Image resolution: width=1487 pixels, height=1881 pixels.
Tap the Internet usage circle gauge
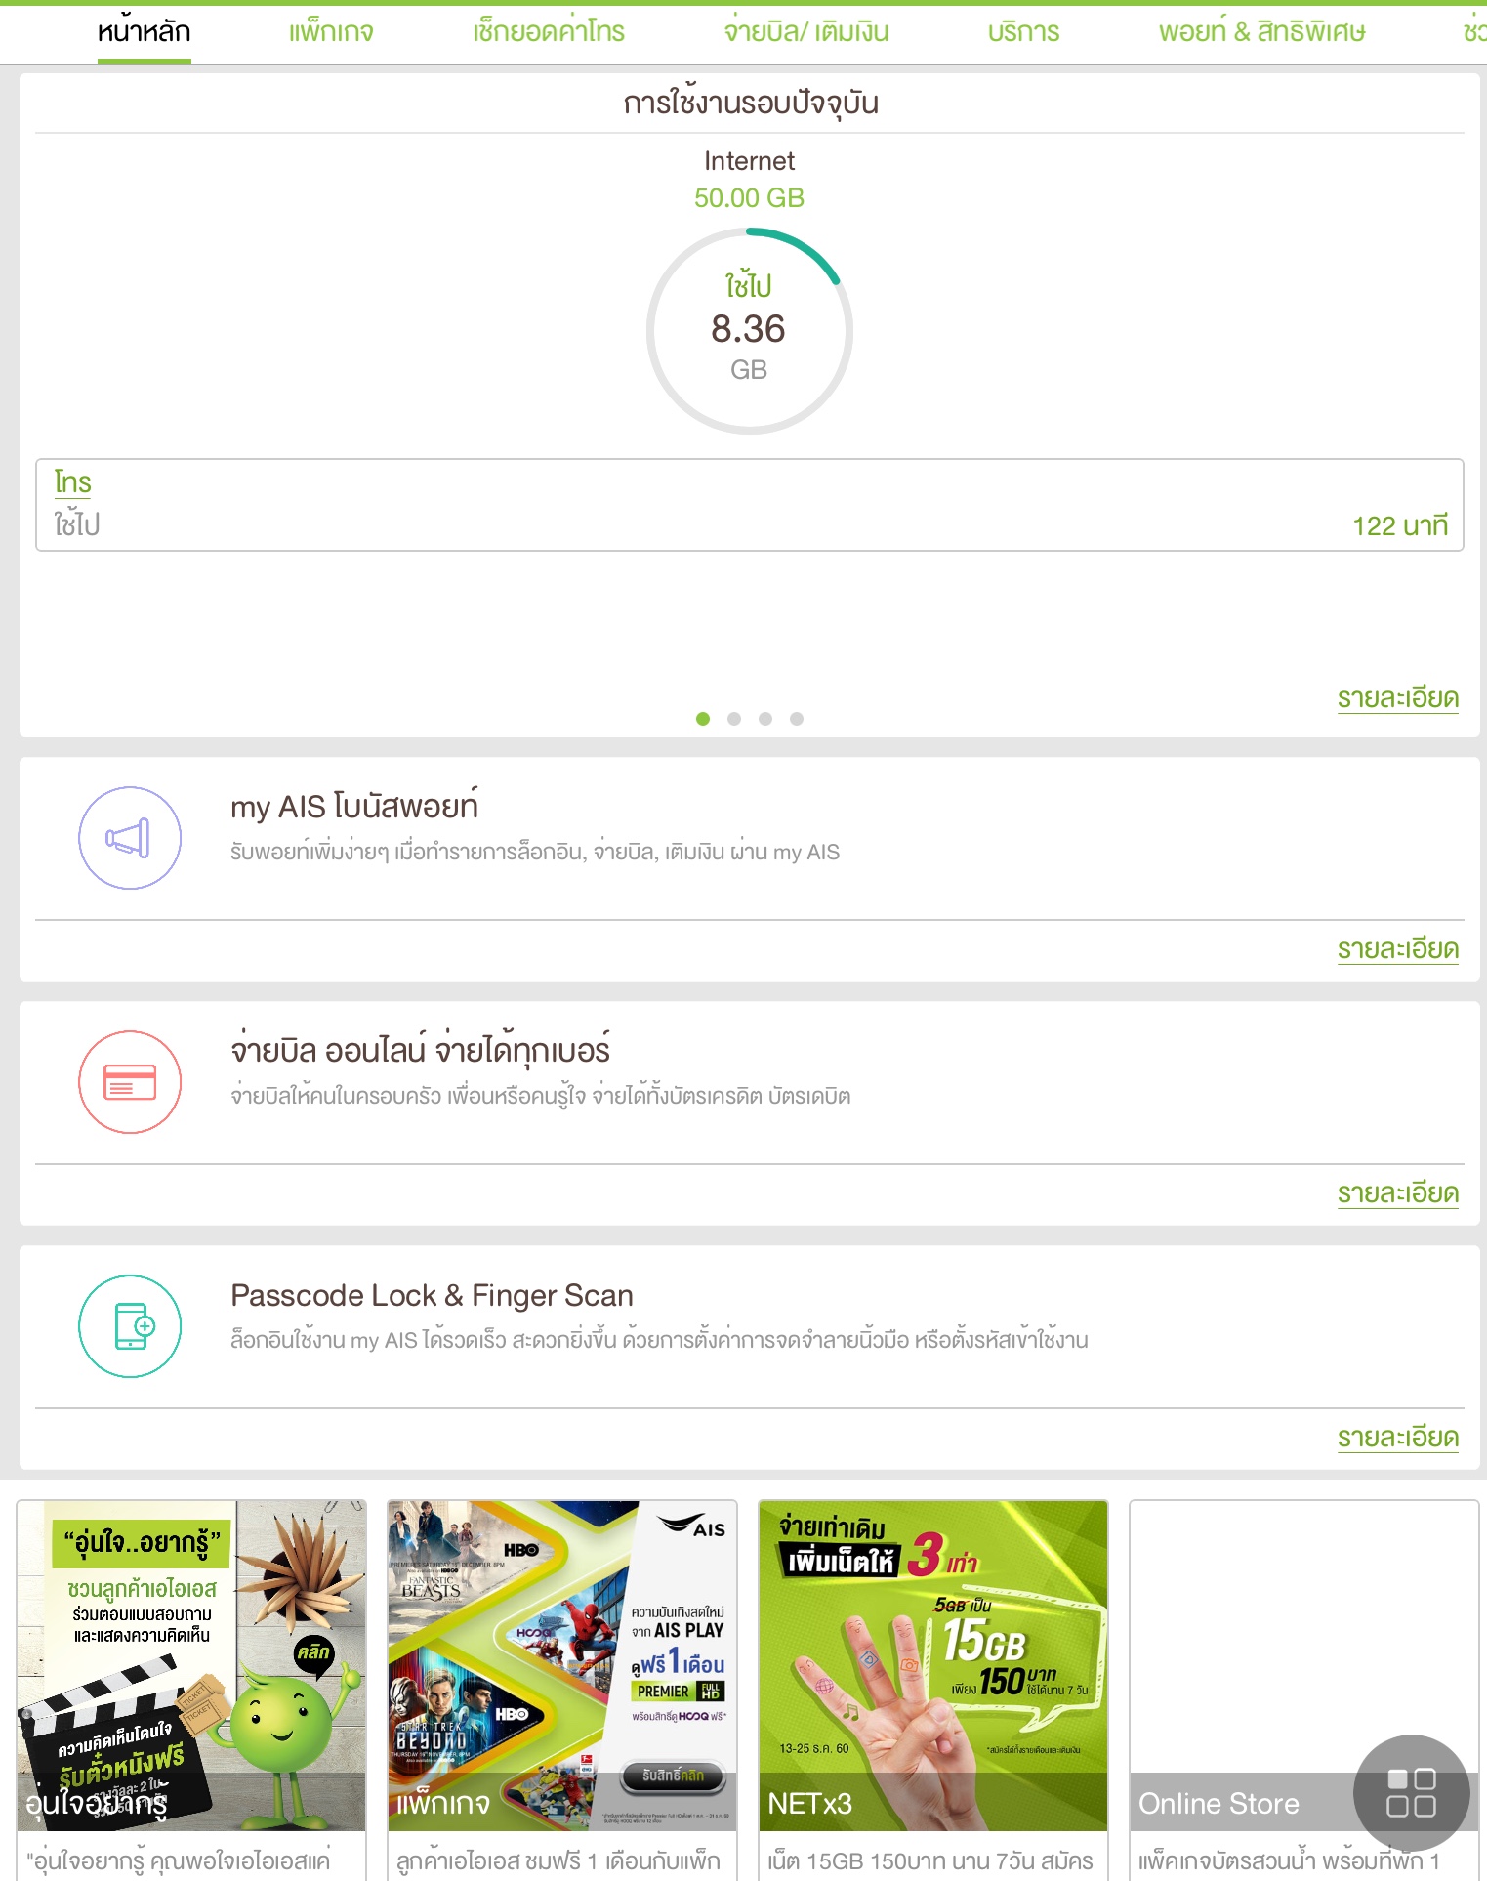749,331
